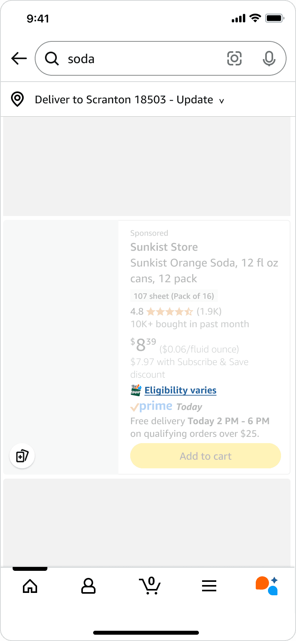
Task: Open the camera lens scan icon
Action: click(x=234, y=59)
